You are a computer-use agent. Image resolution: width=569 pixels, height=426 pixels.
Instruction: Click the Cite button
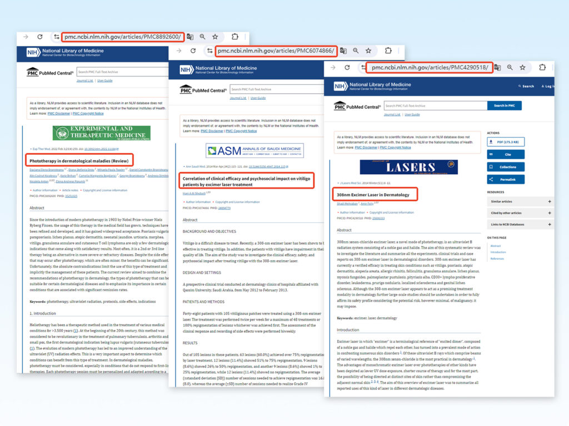(506, 155)
